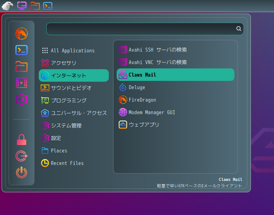Click the Avahi SSH server icon

tap(123, 50)
